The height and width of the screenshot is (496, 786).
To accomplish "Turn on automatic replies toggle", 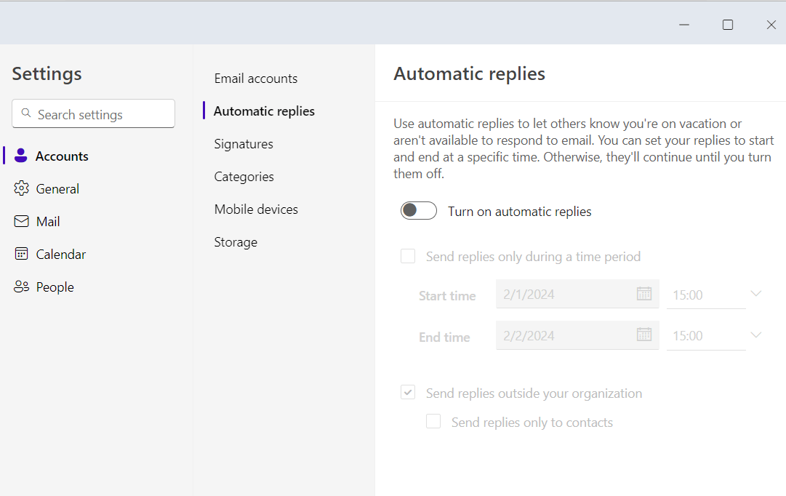I will (x=419, y=211).
